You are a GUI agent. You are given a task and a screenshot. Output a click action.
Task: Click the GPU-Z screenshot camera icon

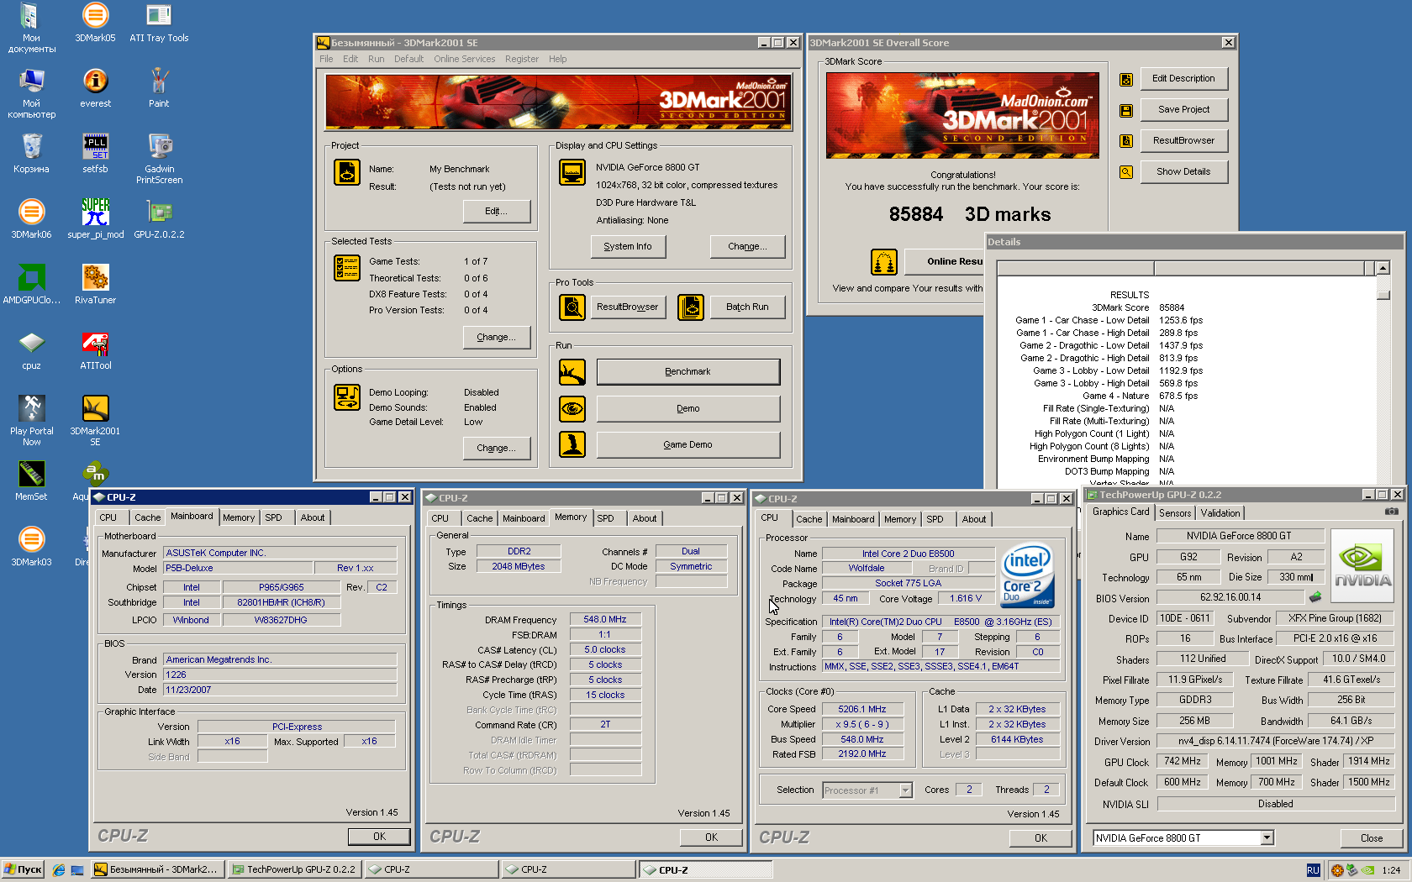[1392, 512]
